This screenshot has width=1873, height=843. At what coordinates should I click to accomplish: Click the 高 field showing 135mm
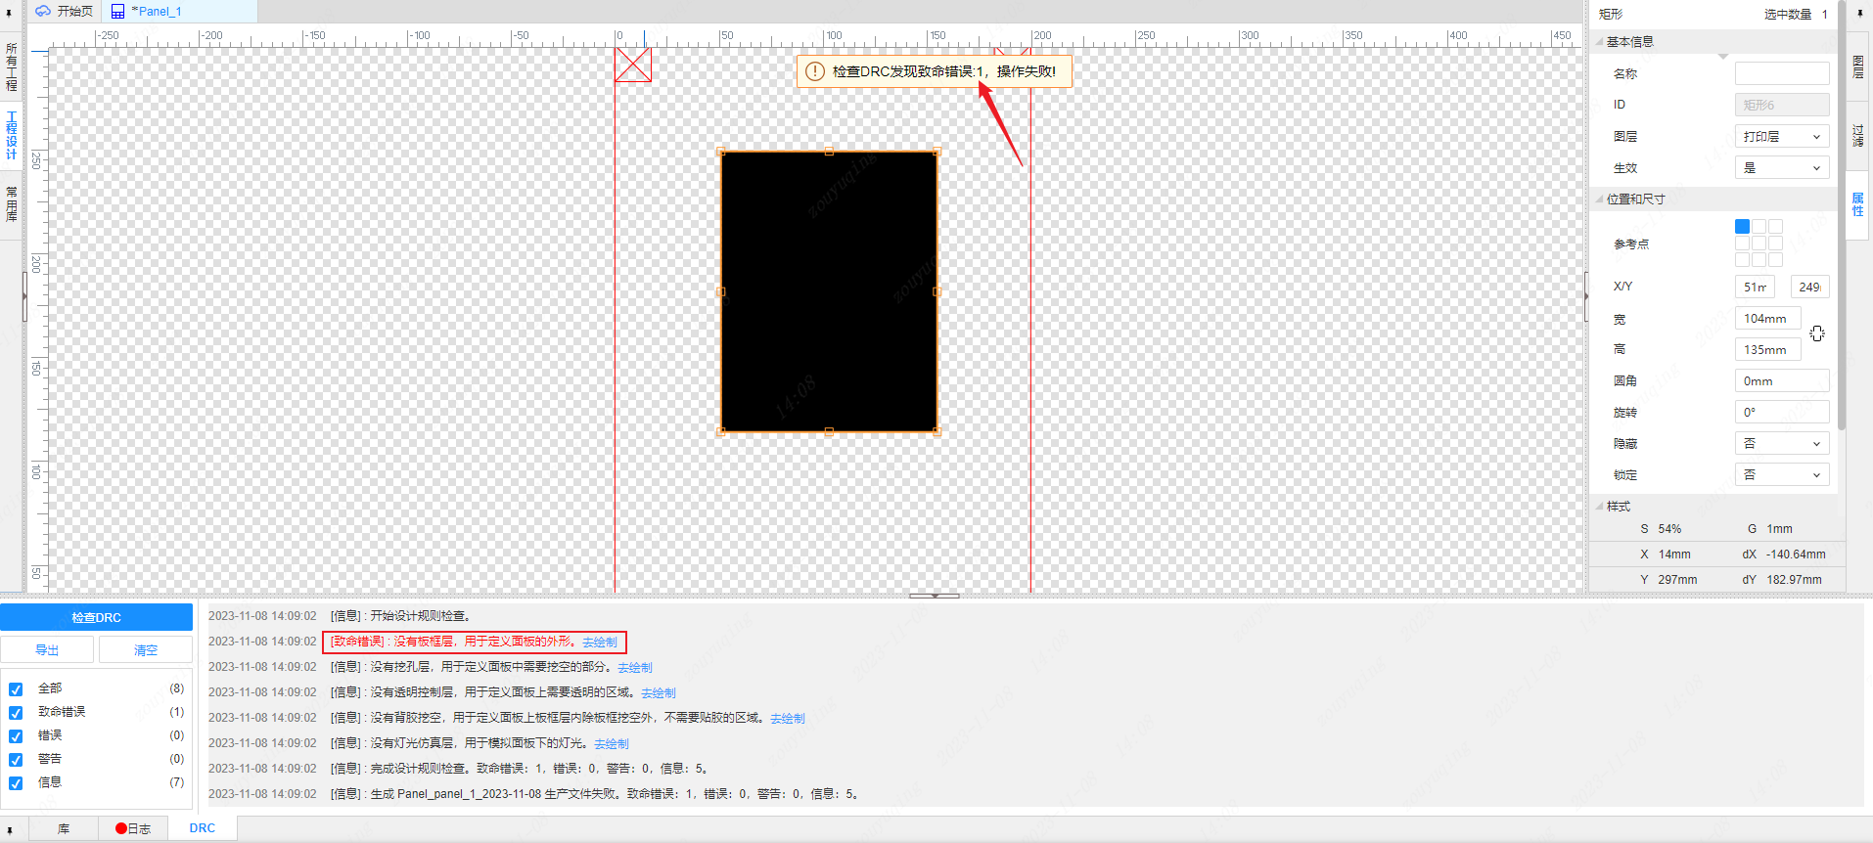click(x=1768, y=350)
